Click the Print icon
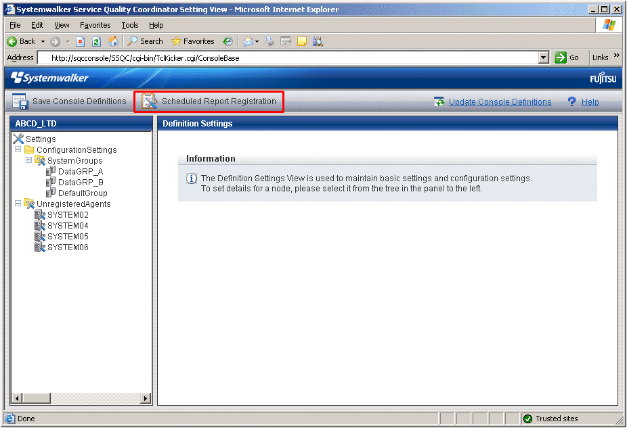 coord(269,41)
